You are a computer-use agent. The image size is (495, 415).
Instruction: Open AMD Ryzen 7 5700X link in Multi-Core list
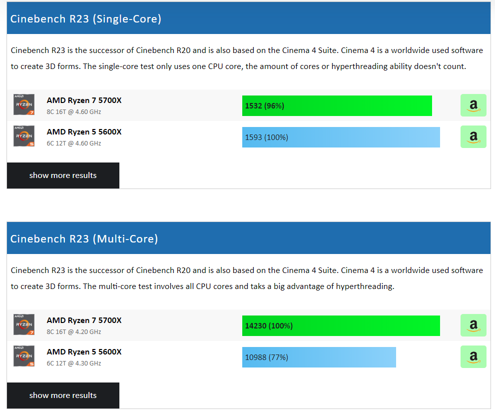click(x=84, y=320)
